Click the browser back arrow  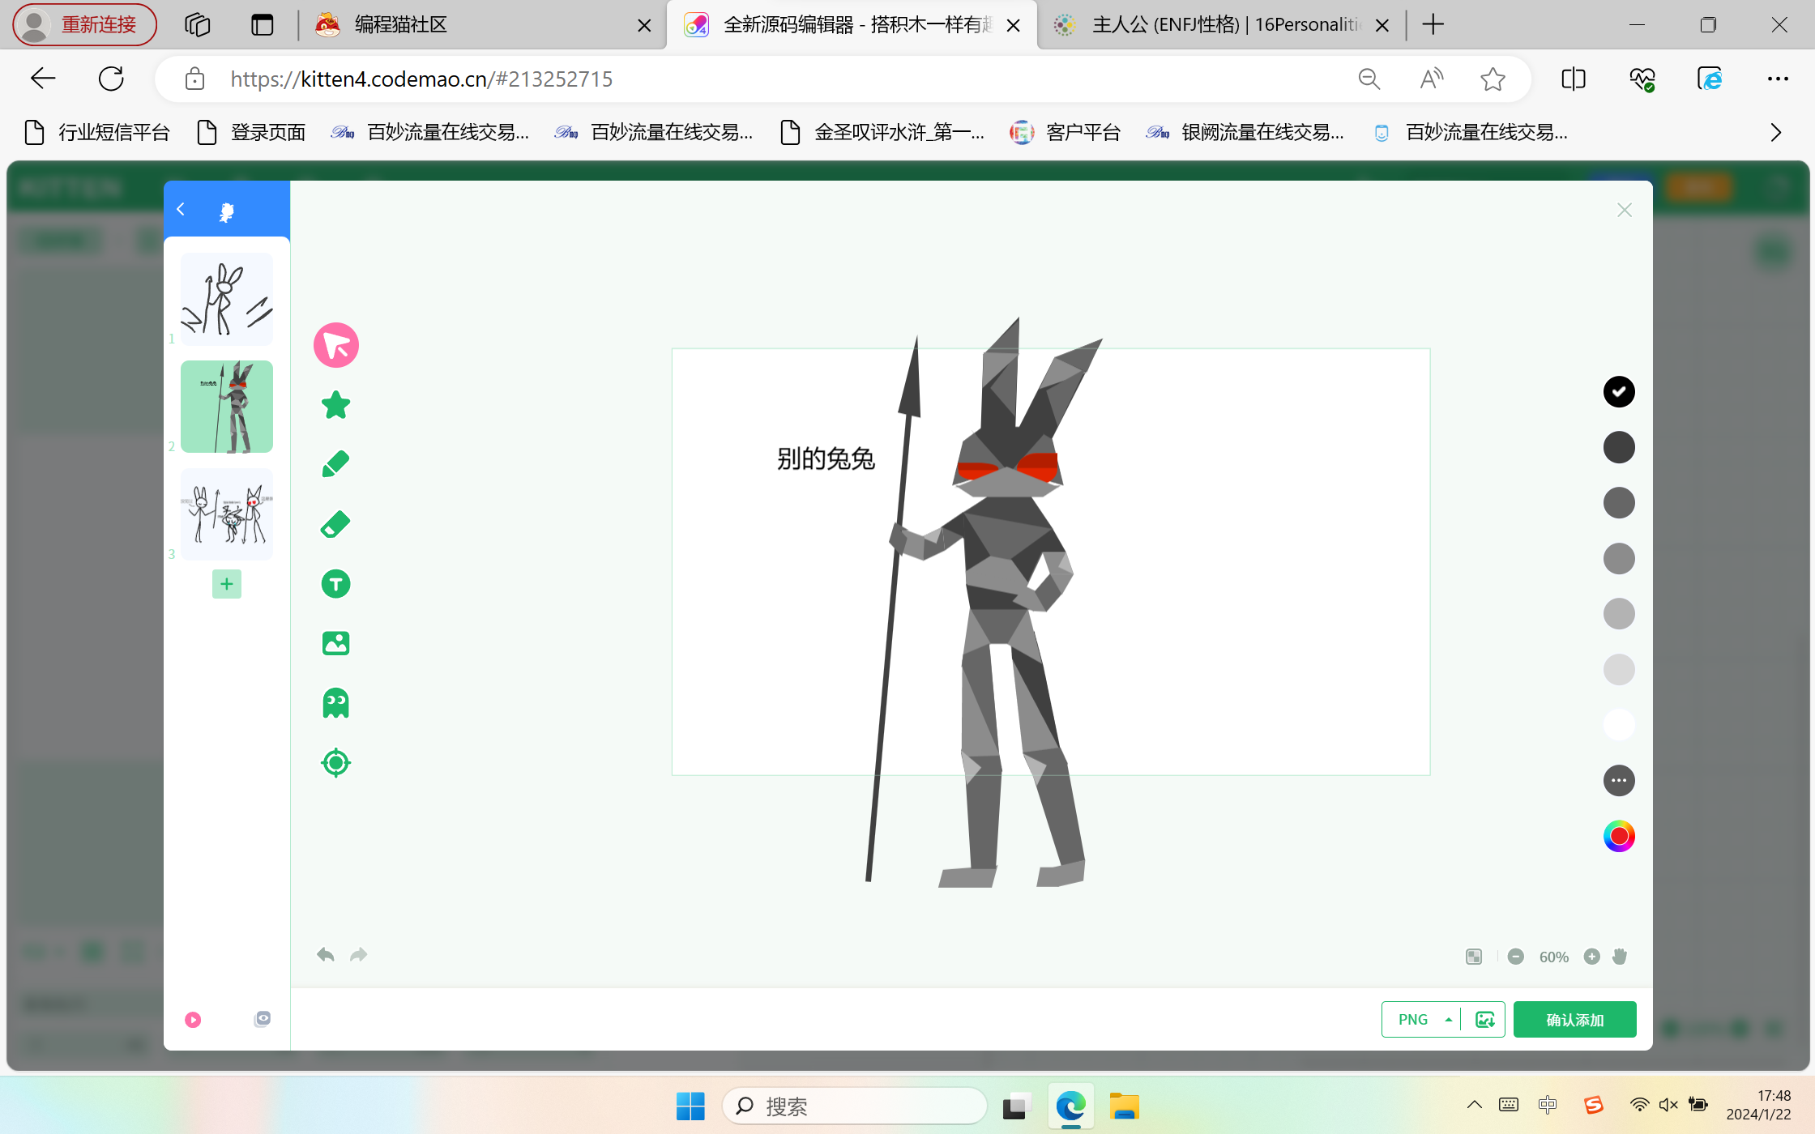43,79
